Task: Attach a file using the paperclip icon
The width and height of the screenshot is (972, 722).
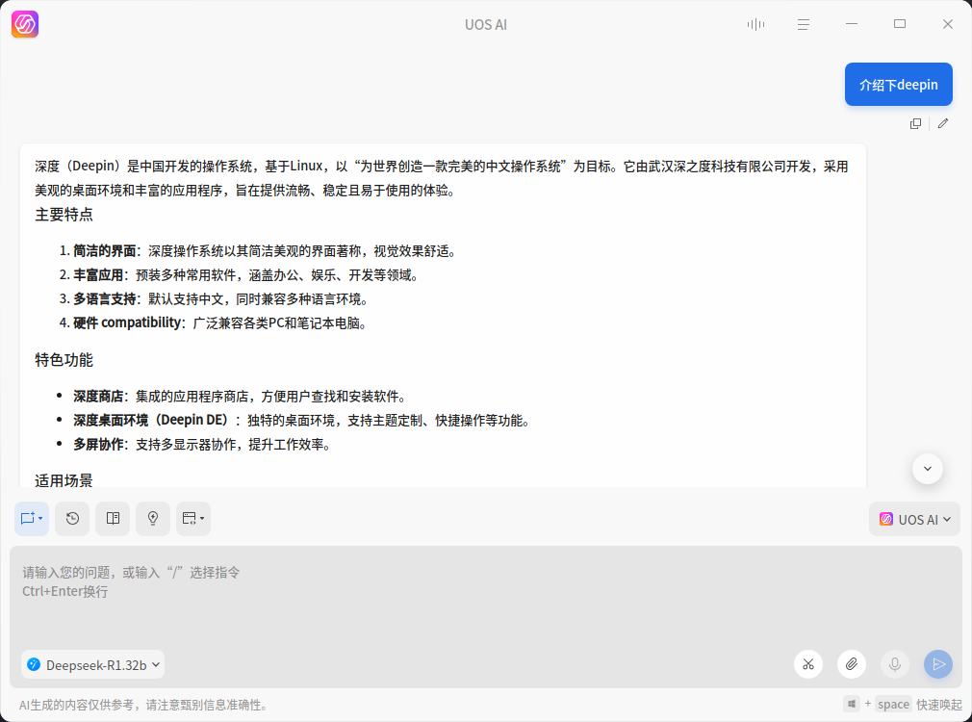Action: tap(852, 664)
